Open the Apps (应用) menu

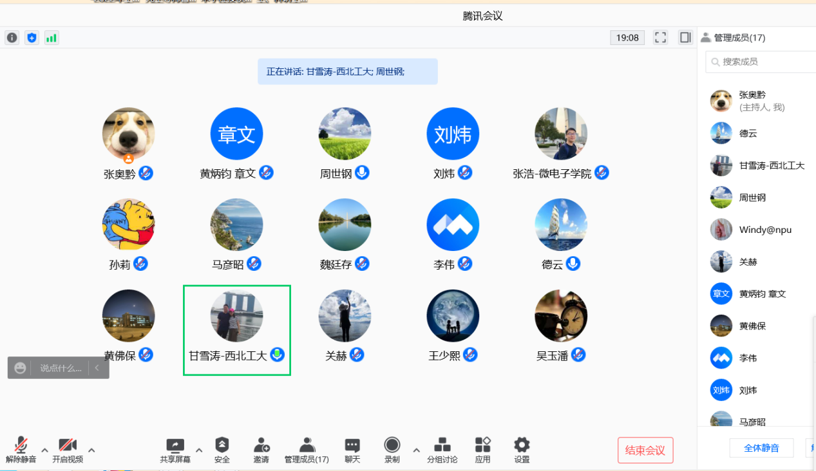482,450
